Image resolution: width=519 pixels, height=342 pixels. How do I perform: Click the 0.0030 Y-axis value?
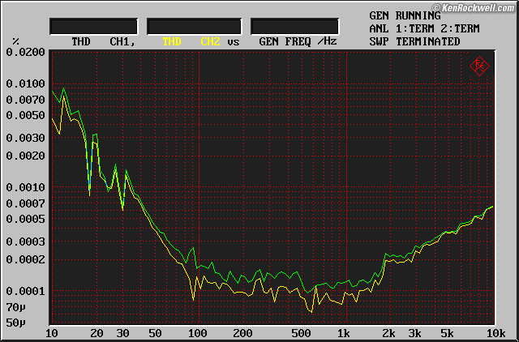click(25, 138)
